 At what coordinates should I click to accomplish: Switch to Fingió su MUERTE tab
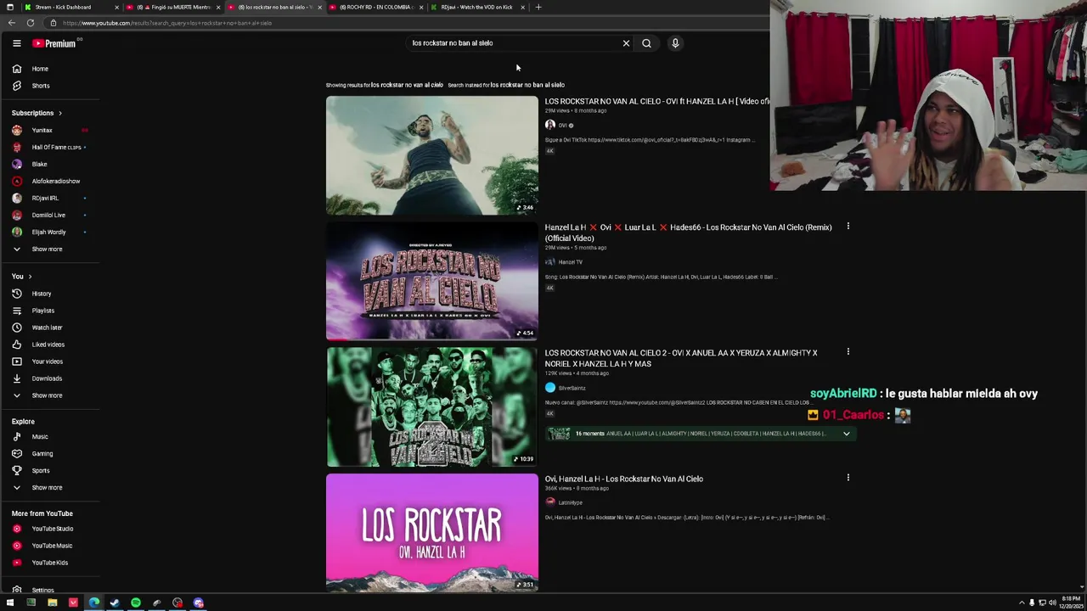click(x=174, y=7)
